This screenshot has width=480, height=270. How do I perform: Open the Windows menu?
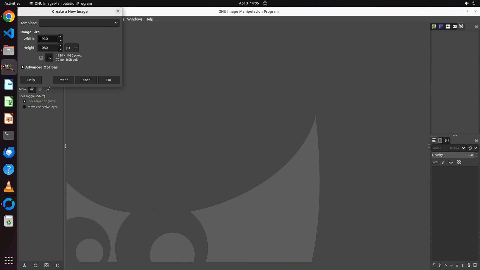click(134, 19)
